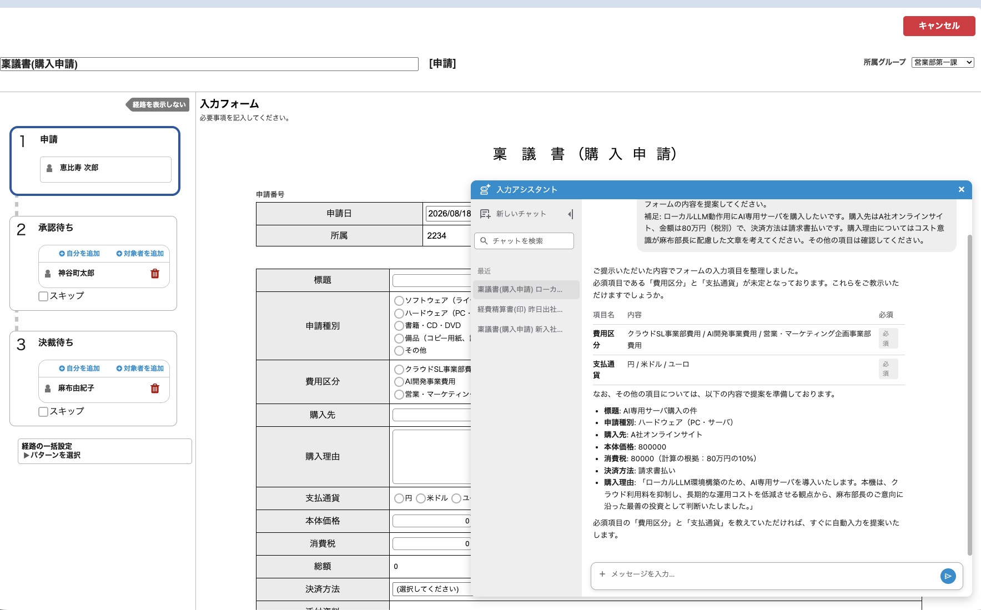Click the 入力フォーム heading
This screenshot has height=610, width=981.
tap(229, 104)
